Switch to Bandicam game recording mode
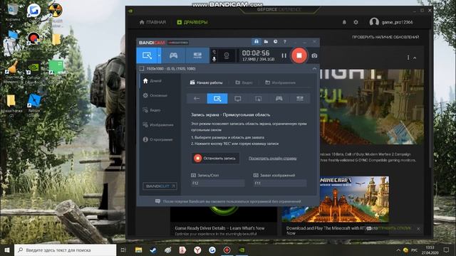 [173, 55]
